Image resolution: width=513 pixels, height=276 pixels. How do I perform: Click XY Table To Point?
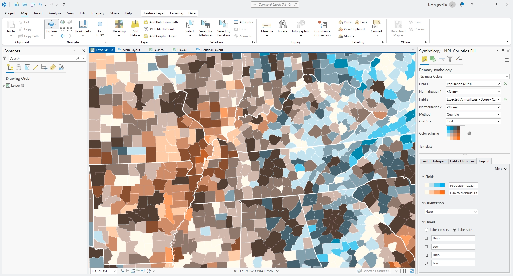[x=159, y=29]
